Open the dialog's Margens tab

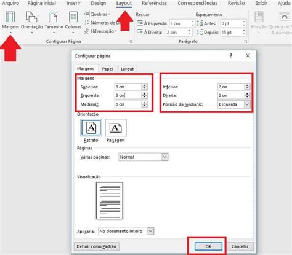tap(86, 69)
